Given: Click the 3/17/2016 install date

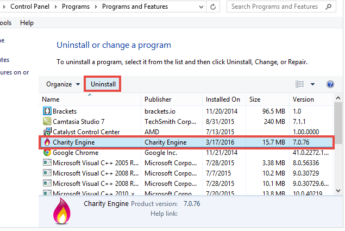Looking at the screenshot, I should pos(220,142).
